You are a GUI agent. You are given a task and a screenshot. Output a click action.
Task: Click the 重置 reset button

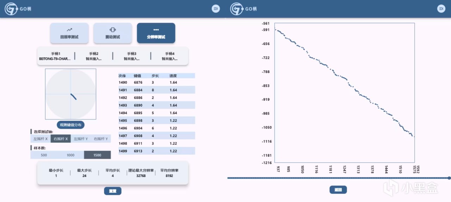click(x=113, y=191)
